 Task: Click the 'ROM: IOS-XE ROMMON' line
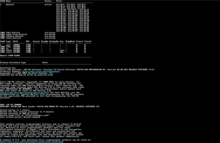point(11,105)
